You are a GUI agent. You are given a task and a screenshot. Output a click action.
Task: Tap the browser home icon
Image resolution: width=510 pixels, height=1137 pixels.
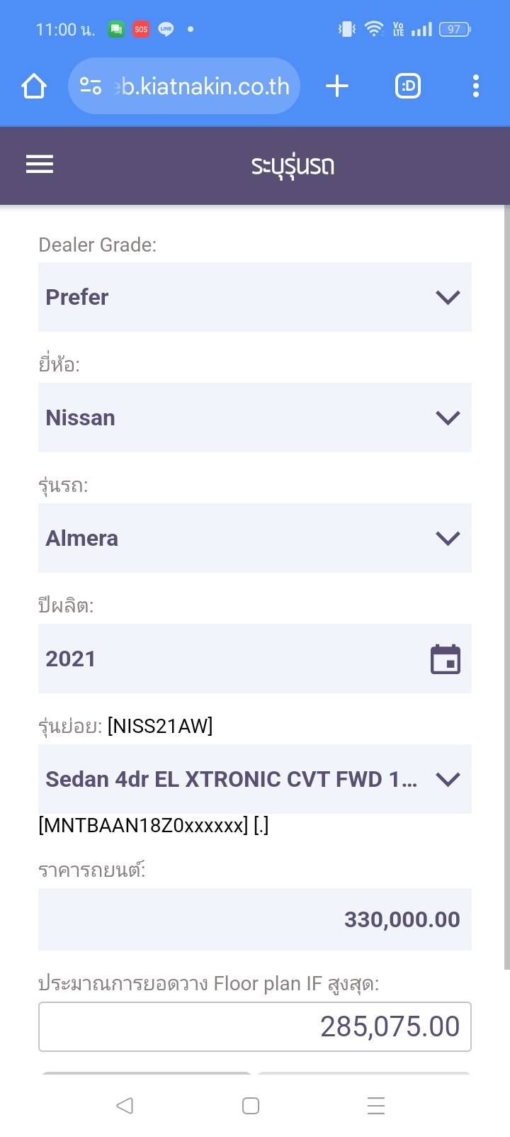point(34,86)
